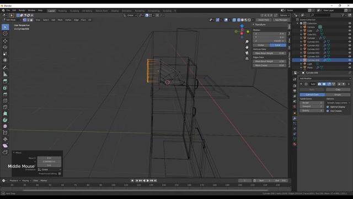Select the Transform tool

point(5,60)
